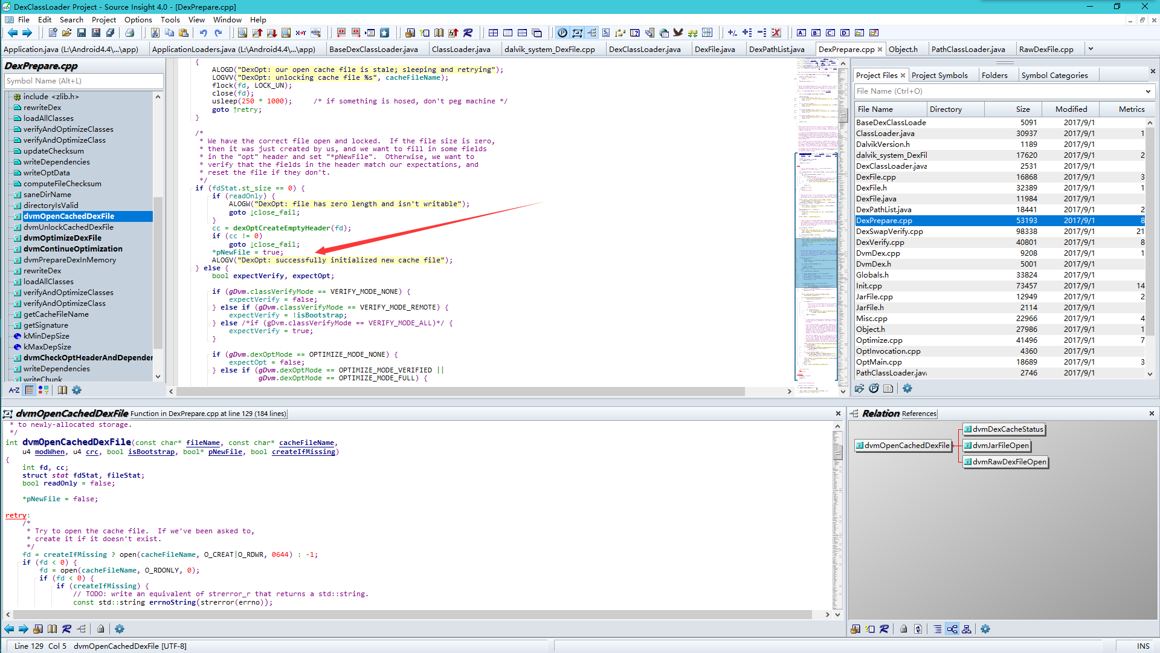
Task: Click the code overview minimap highlighted region
Action: coord(816,263)
